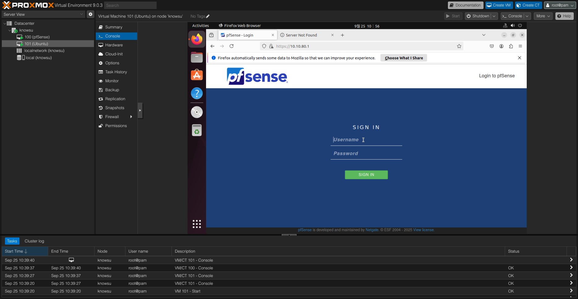Open the Hardware menu item
This screenshot has width=578, height=299.
pyautogui.click(x=116, y=45)
